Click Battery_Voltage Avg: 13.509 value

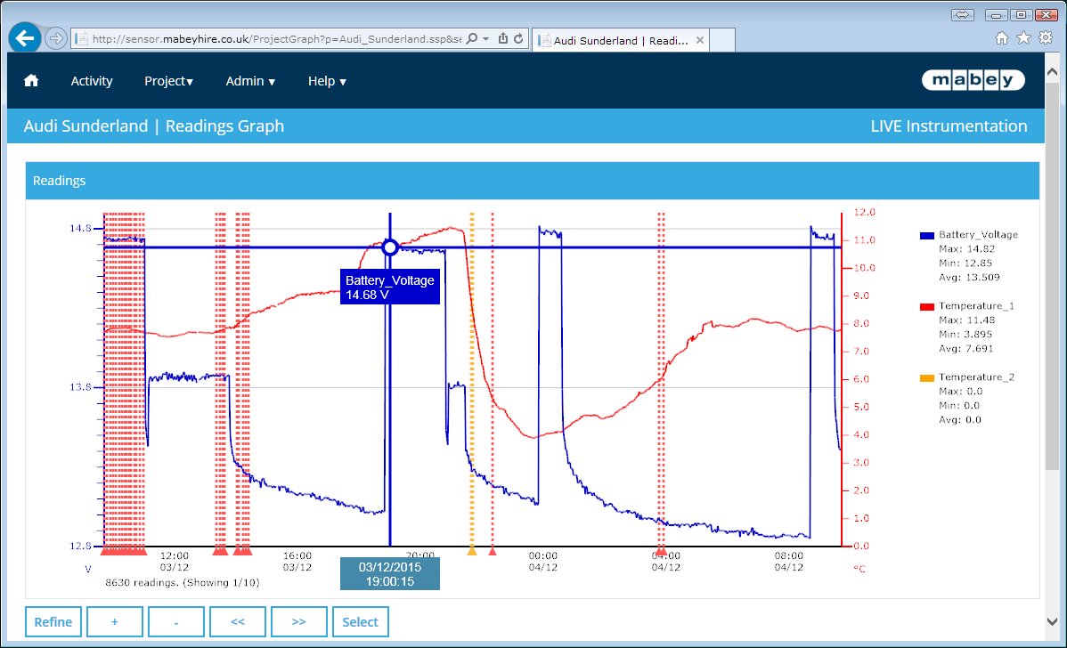click(969, 278)
